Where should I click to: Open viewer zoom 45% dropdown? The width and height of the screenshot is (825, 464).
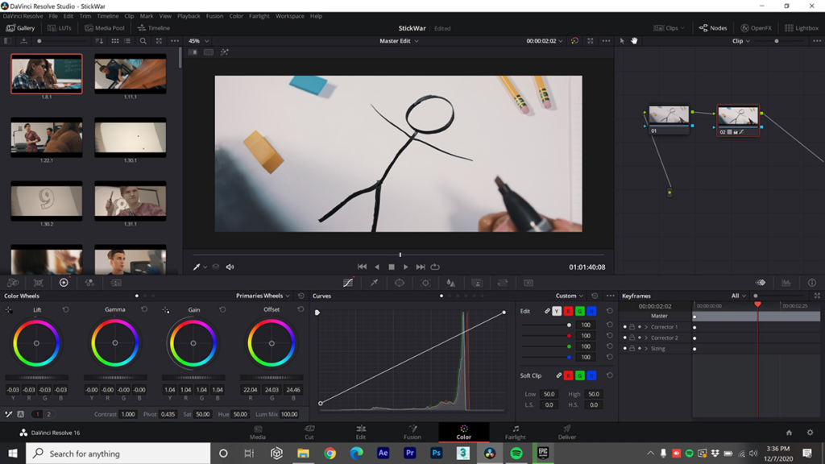(199, 40)
